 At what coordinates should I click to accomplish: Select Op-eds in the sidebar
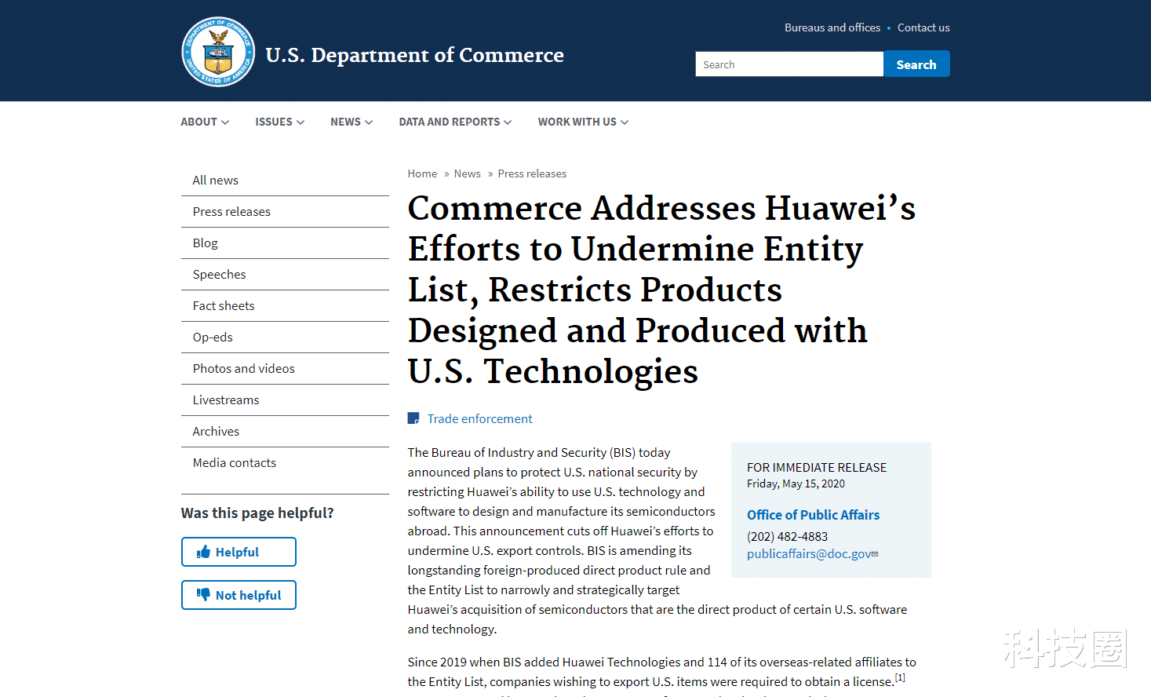point(285,338)
